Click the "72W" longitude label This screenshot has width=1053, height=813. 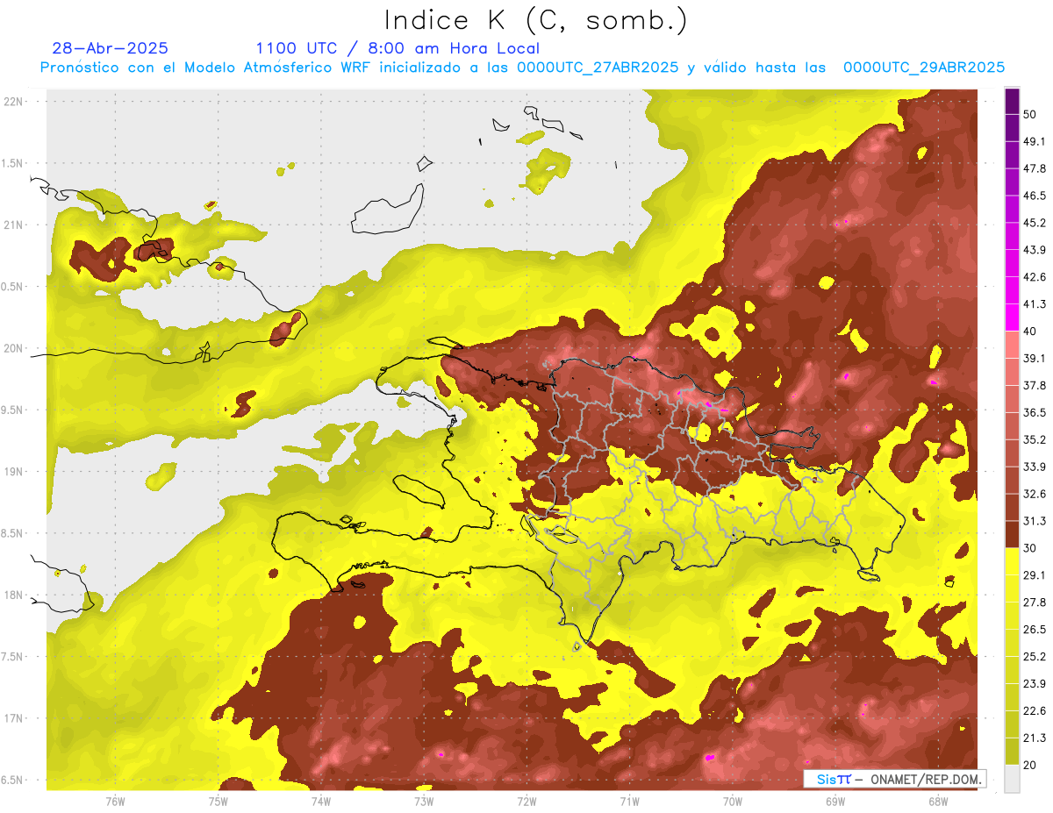[526, 801]
